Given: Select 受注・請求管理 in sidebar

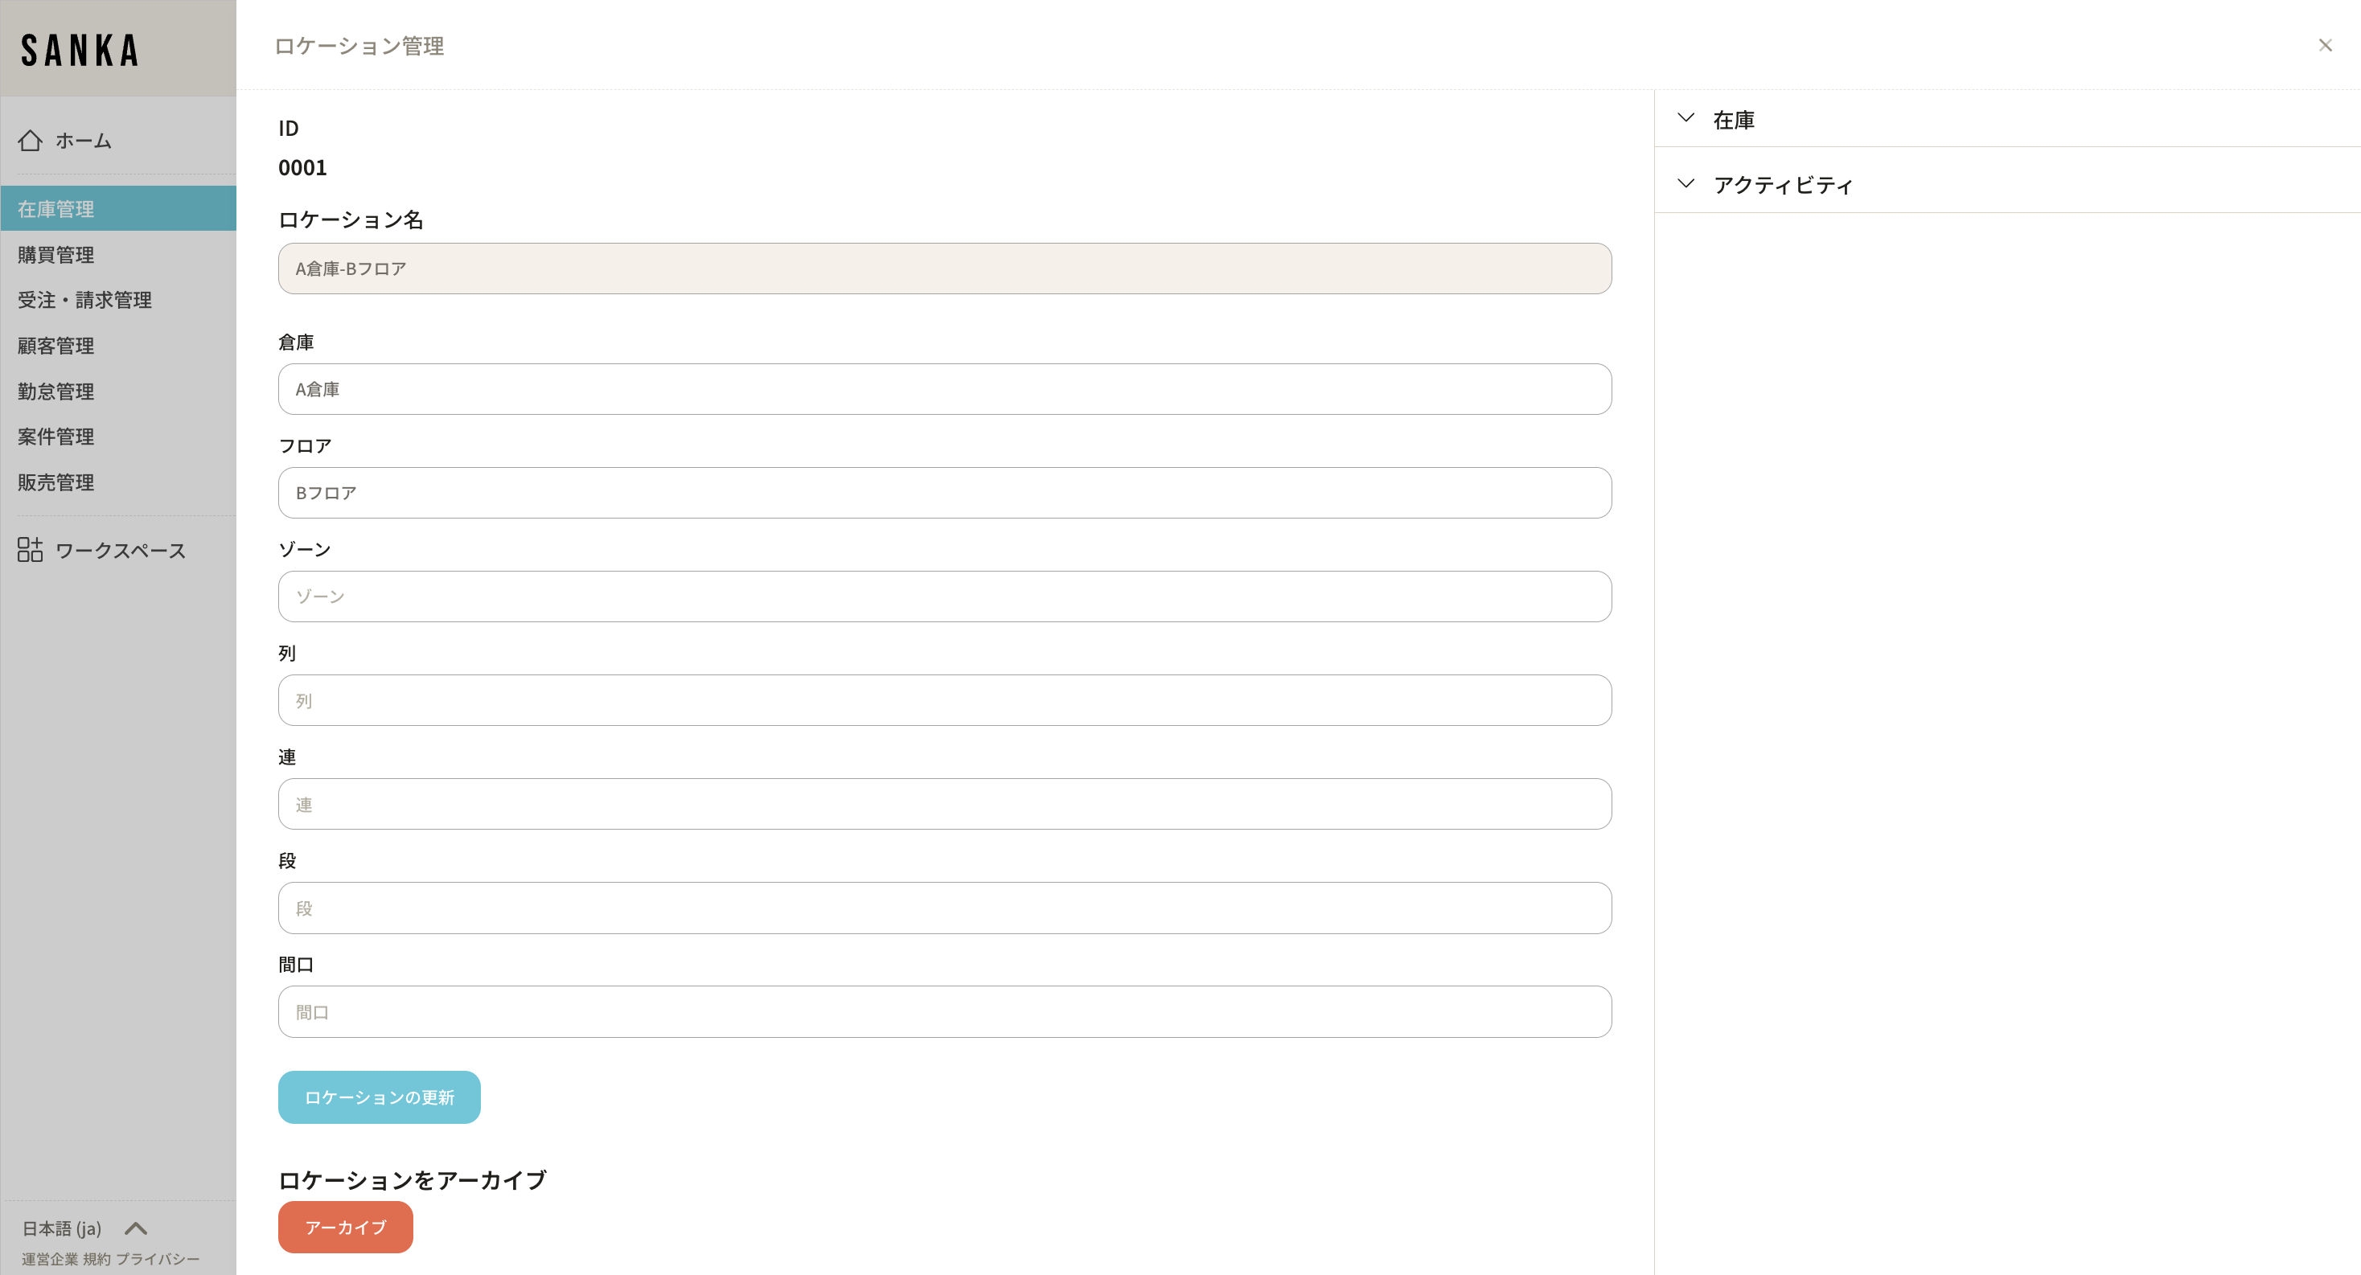Looking at the screenshot, I should [x=84, y=300].
